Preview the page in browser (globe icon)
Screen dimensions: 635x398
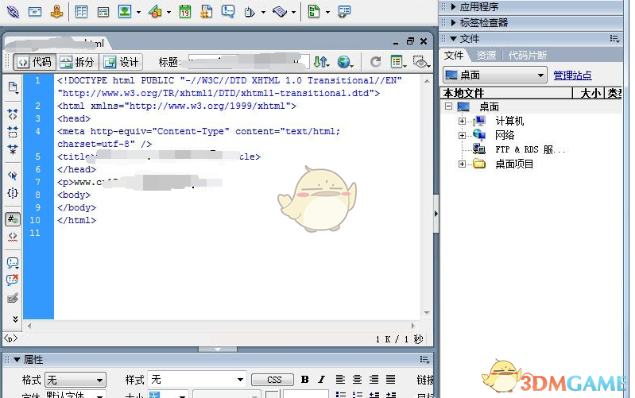[343, 62]
